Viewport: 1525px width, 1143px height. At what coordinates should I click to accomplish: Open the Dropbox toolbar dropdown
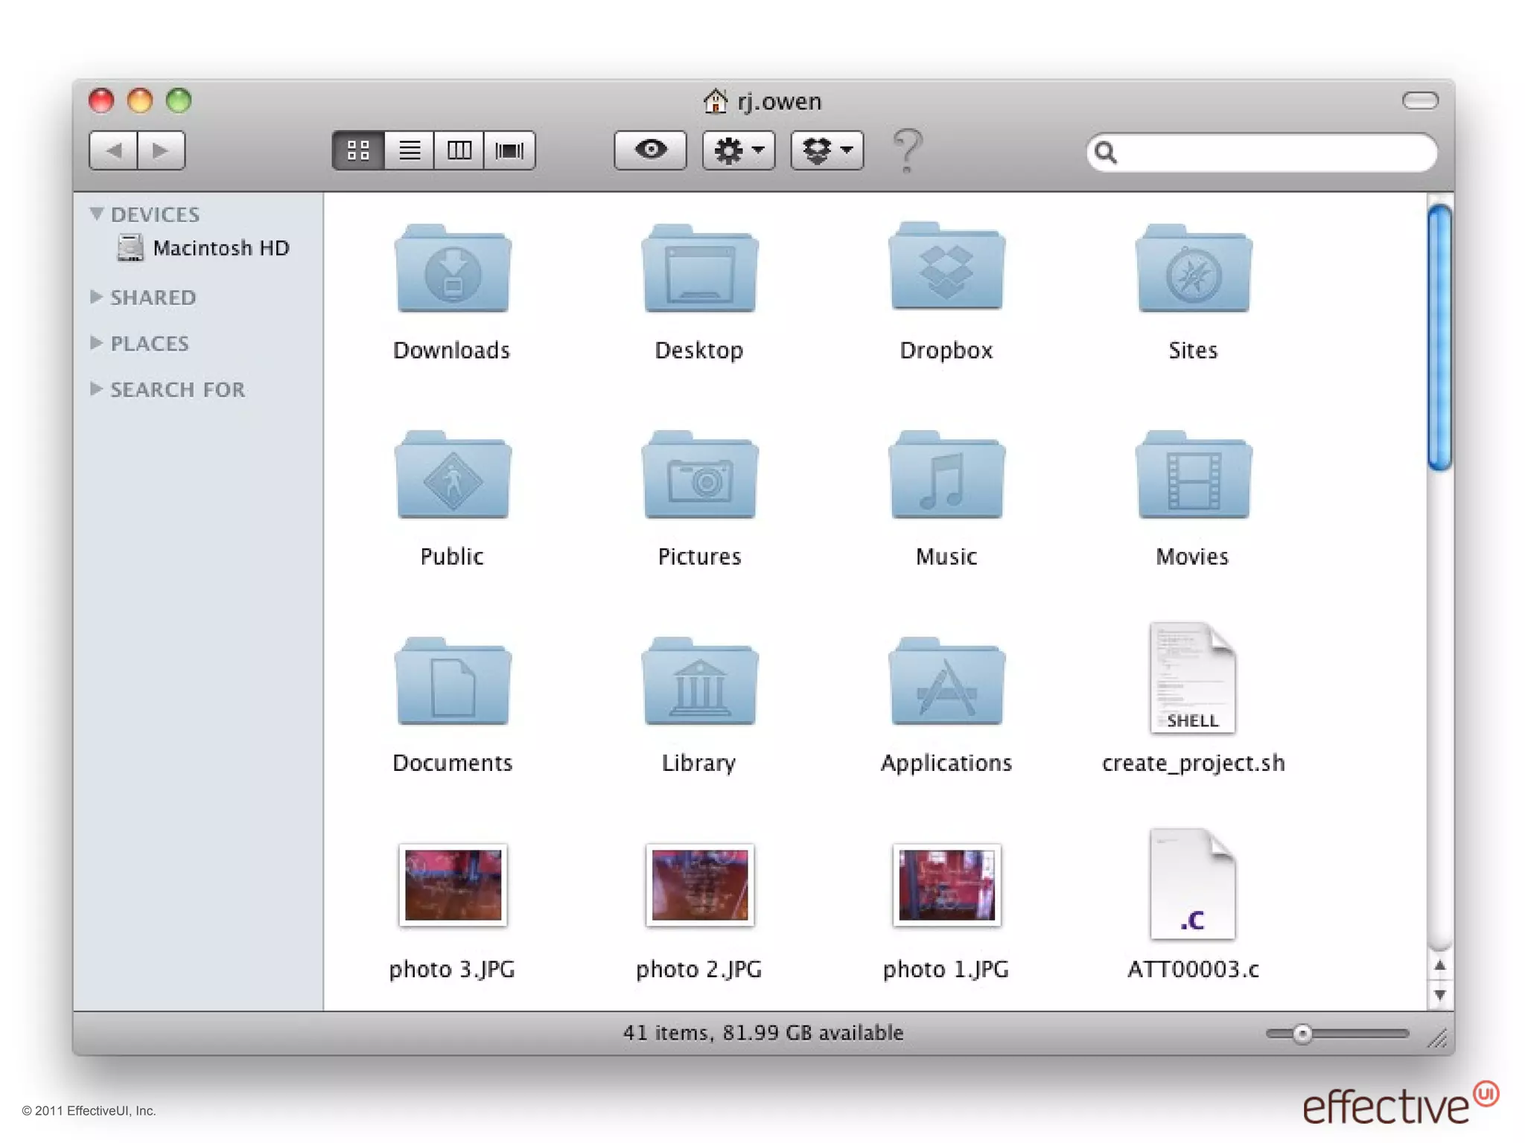point(827,150)
